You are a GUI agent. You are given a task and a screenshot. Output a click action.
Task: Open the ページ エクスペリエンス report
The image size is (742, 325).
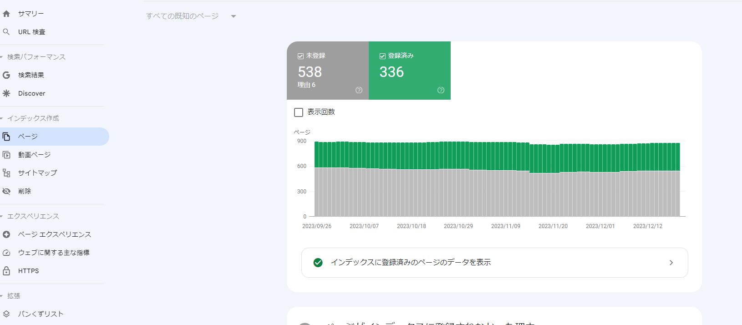point(55,234)
